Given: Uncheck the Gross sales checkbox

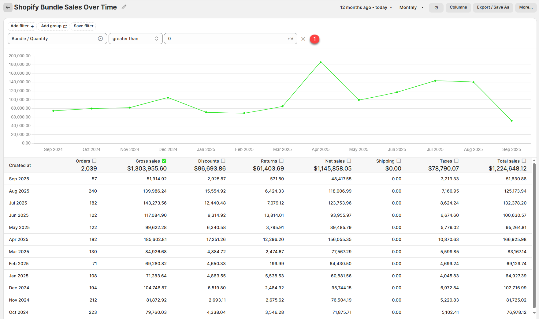Looking at the screenshot, I should pyautogui.click(x=164, y=161).
